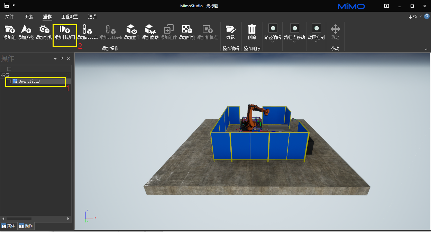Click the 添加Attach chain icon
431x232 pixels.
coord(87,29)
